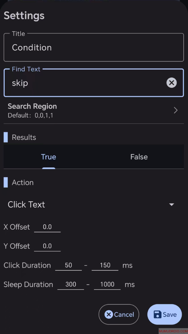
Task: Save the condition settings
Action: click(164, 314)
